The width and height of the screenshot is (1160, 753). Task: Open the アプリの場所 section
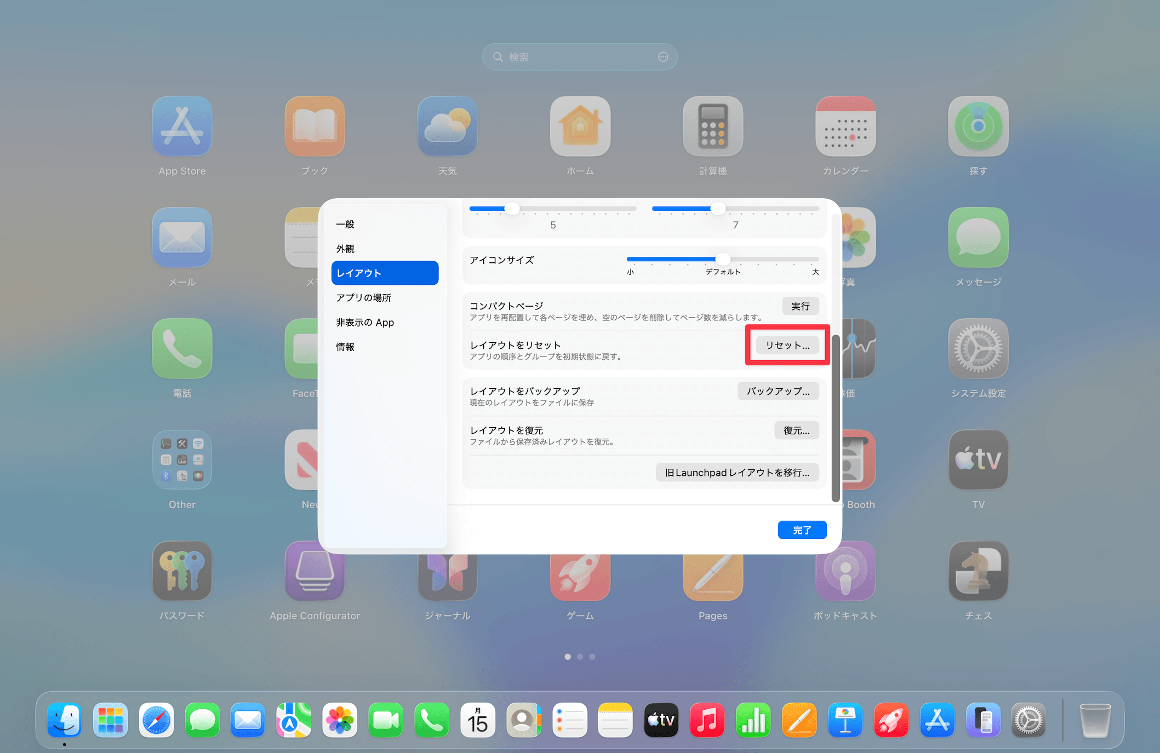coord(385,297)
